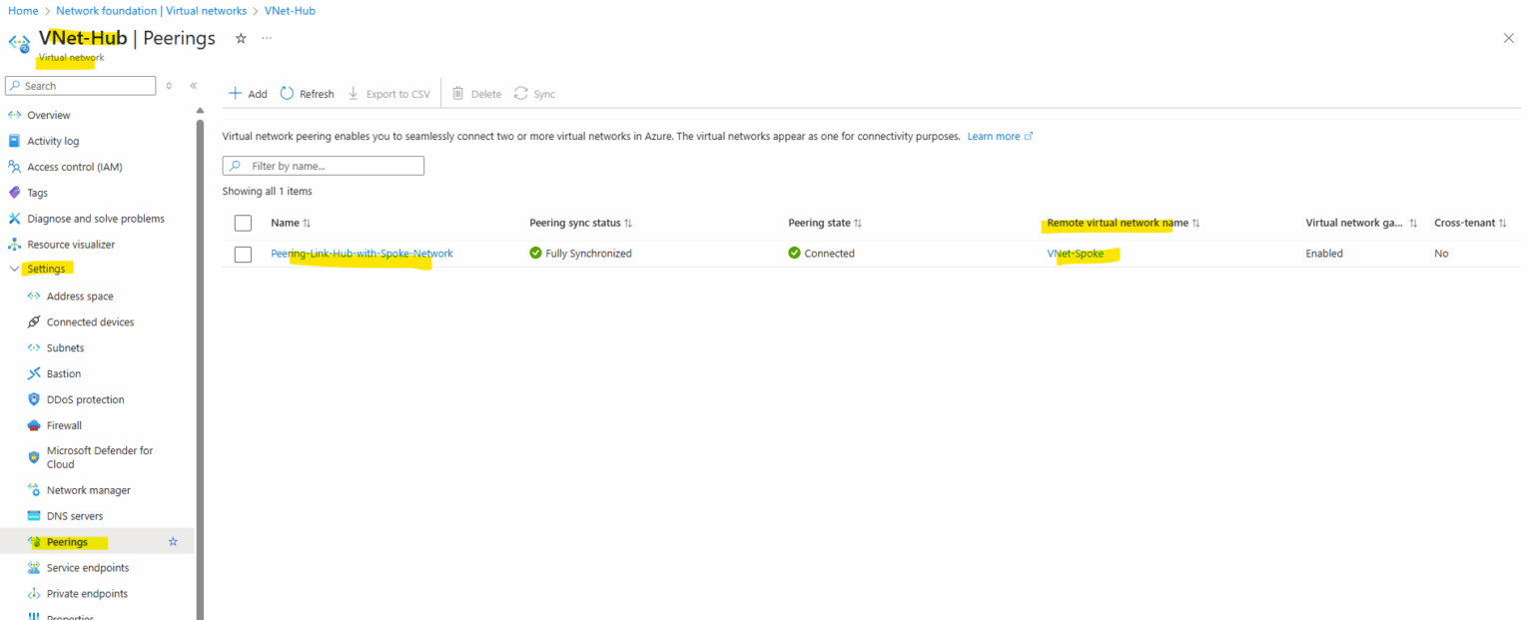Open the ellipsis menu beside the page title
The height and width of the screenshot is (620, 1534).
266,37
